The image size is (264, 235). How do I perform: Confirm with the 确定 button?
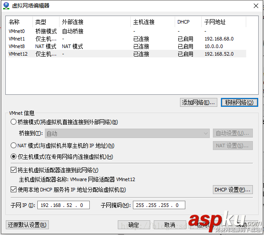click(x=134, y=225)
